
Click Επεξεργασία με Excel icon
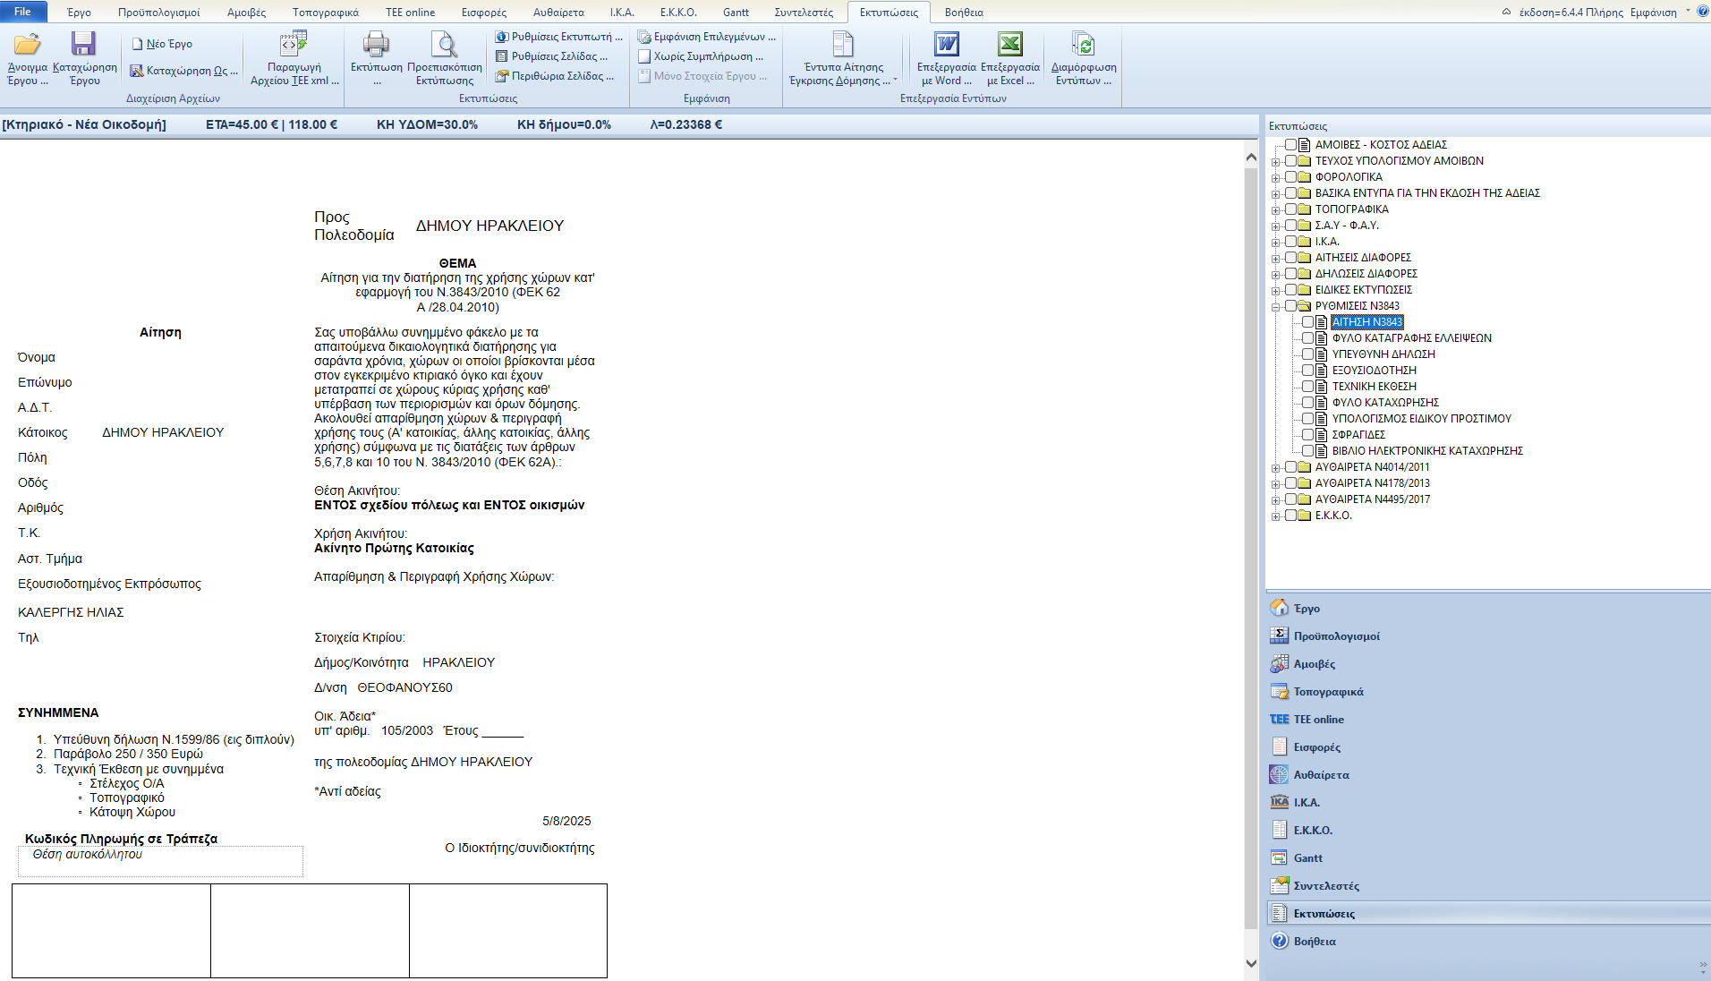coord(1009,45)
